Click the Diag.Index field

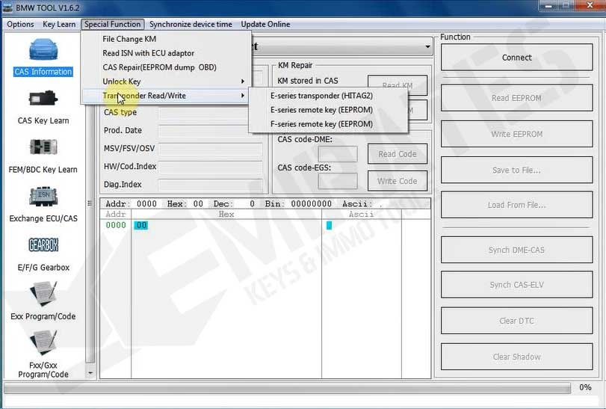pyautogui.click(x=211, y=185)
